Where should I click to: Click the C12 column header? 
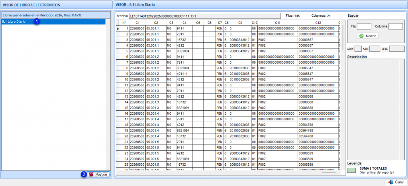[x=318, y=23]
